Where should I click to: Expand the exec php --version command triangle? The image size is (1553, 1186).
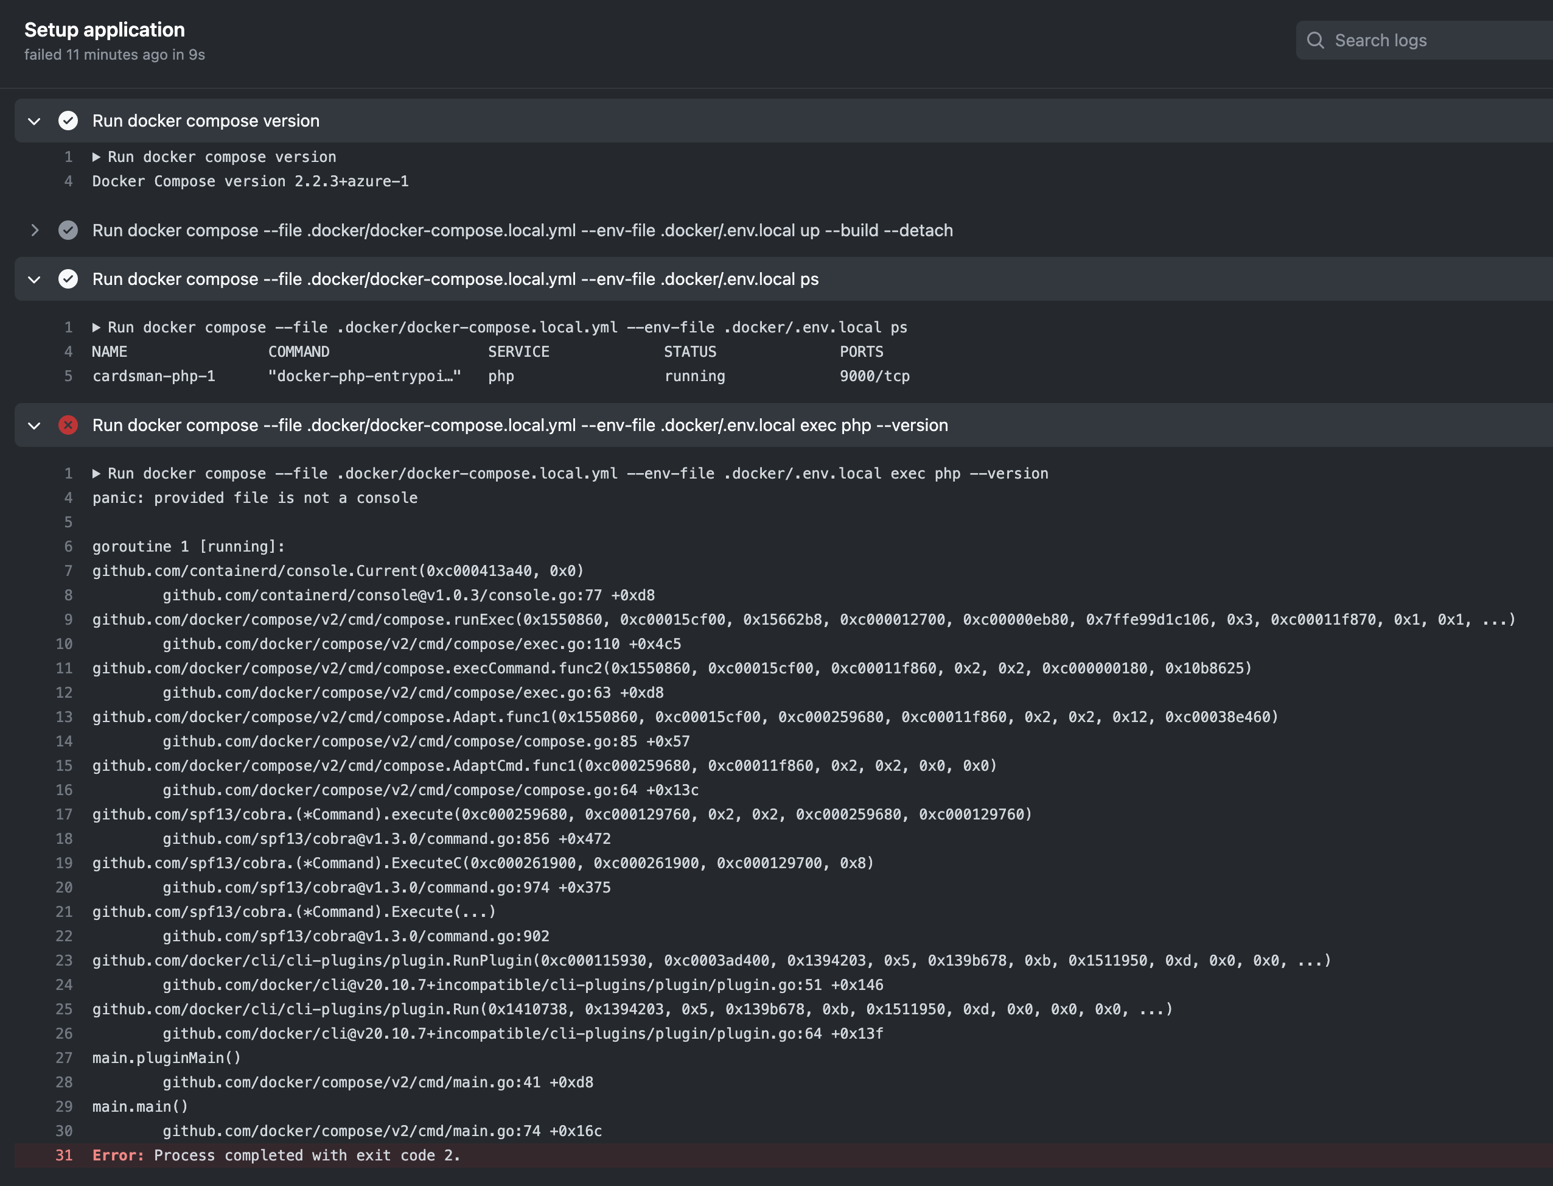pyautogui.click(x=97, y=474)
